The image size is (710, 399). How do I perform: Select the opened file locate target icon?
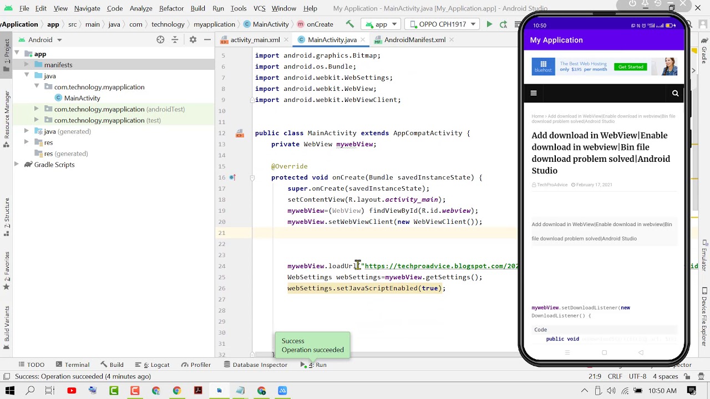point(160,40)
